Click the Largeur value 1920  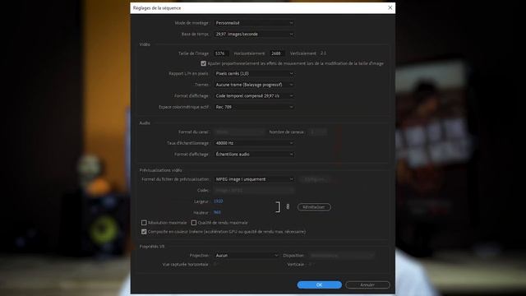[218, 201]
